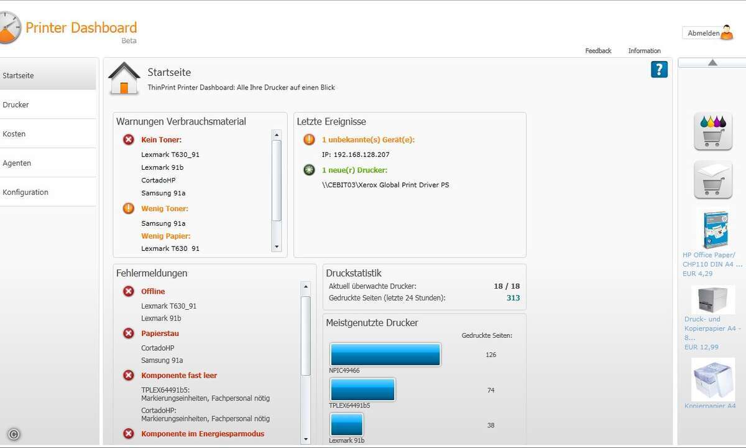Click the EUR 12,99 price
This screenshot has width=746, height=448.
pyautogui.click(x=701, y=347)
